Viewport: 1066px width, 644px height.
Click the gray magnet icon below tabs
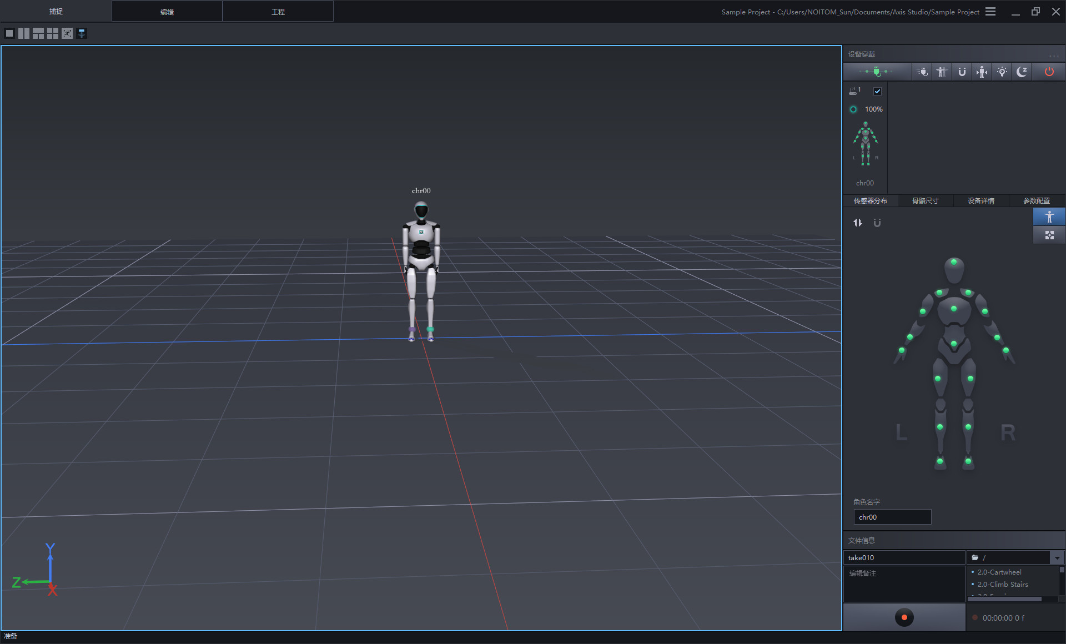877,223
